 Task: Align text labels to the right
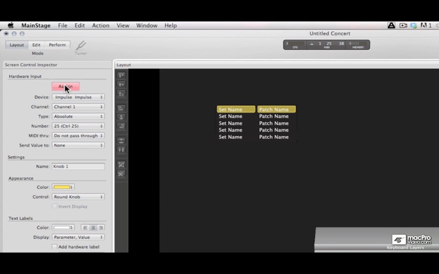click(x=101, y=227)
